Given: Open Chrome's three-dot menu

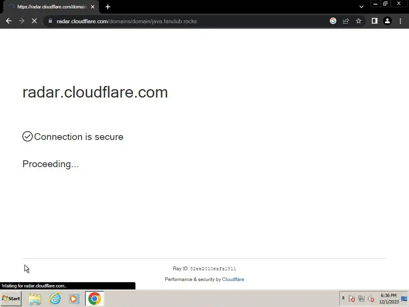Looking at the screenshot, I should (x=400, y=21).
